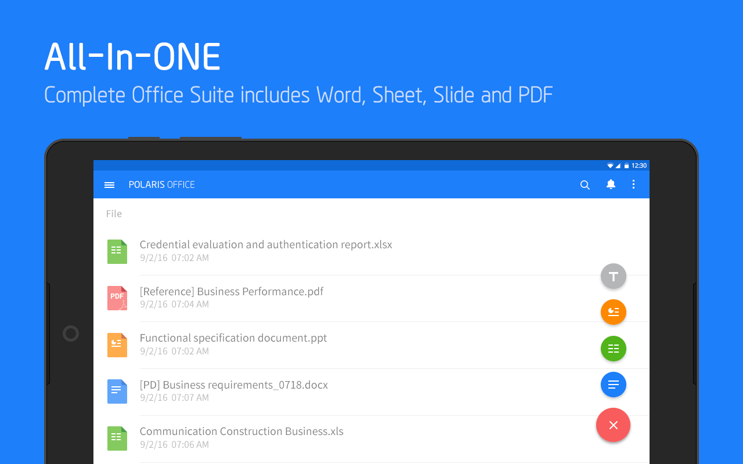Create new sheet with green button
Screen dimensions: 743x464
614,349
